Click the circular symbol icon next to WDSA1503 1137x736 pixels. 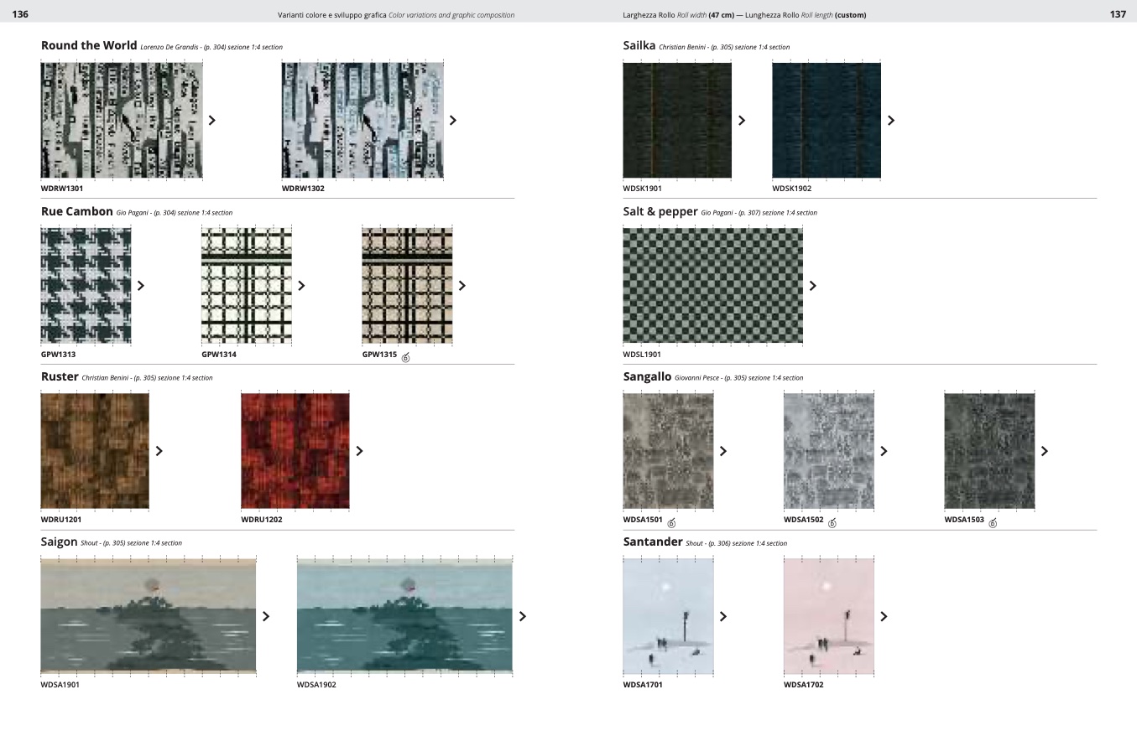click(x=993, y=523)
